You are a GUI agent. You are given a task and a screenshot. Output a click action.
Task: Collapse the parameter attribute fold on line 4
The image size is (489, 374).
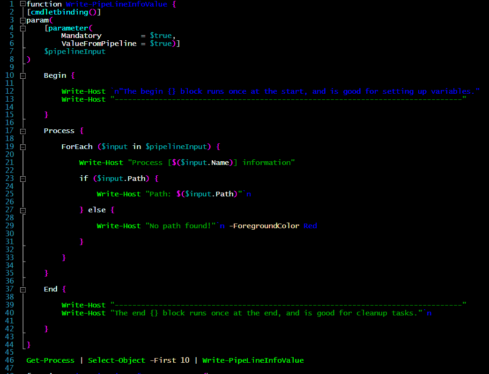tap(22, 28)
